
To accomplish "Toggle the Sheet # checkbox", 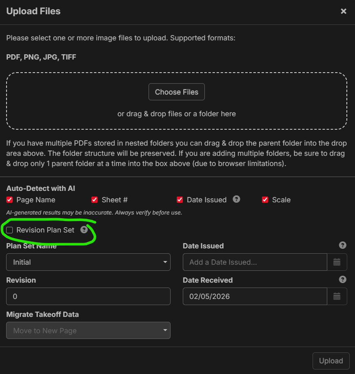I will (95, 200).
